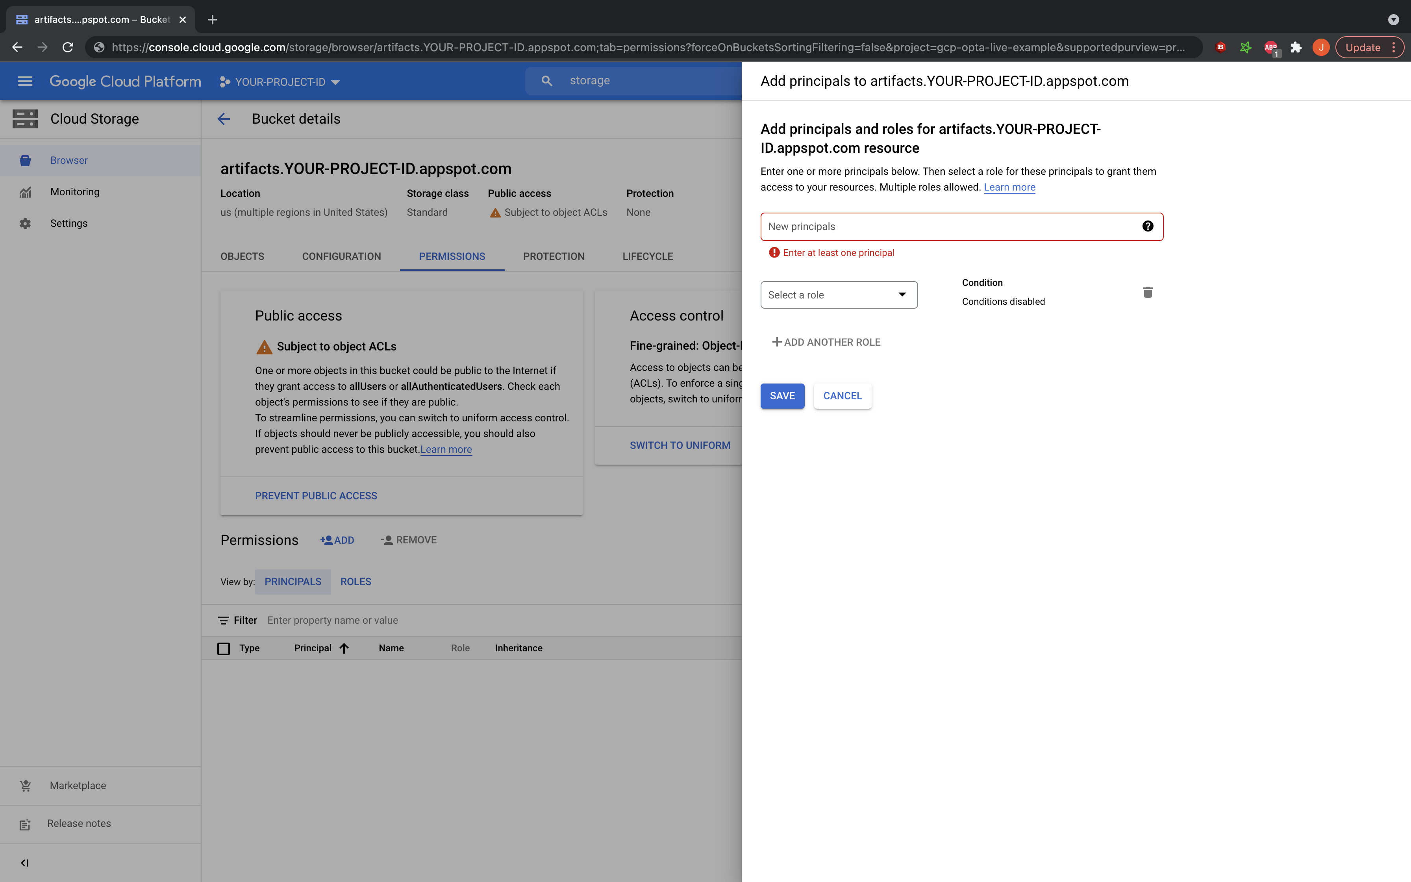Click ADD ANOTHER ROLE
This screenshot has width=1411, height=882.
[x=826, y=343]
